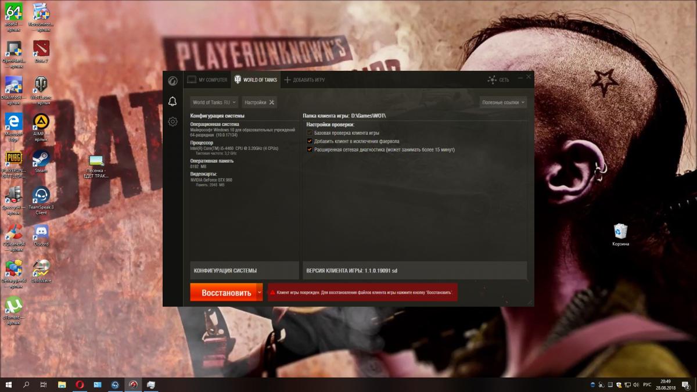This screenshot has height=392, width=697.
Task: Click the orange Восстановить button
Action: [x=222, y=293]
